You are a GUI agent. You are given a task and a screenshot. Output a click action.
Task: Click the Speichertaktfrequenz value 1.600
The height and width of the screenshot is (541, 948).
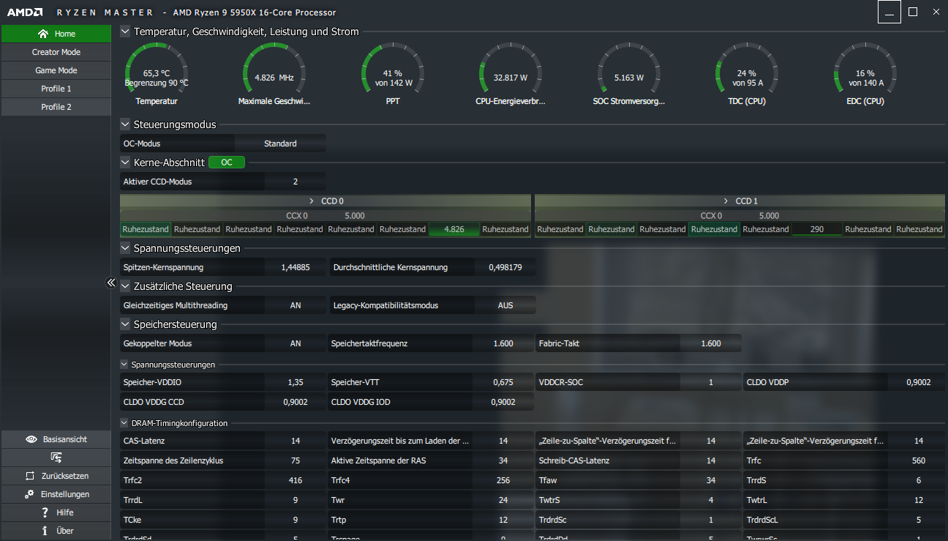[503, 343]
